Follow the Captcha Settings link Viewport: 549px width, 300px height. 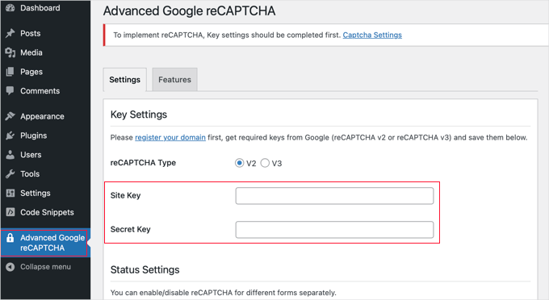click(x=372, y=35)
